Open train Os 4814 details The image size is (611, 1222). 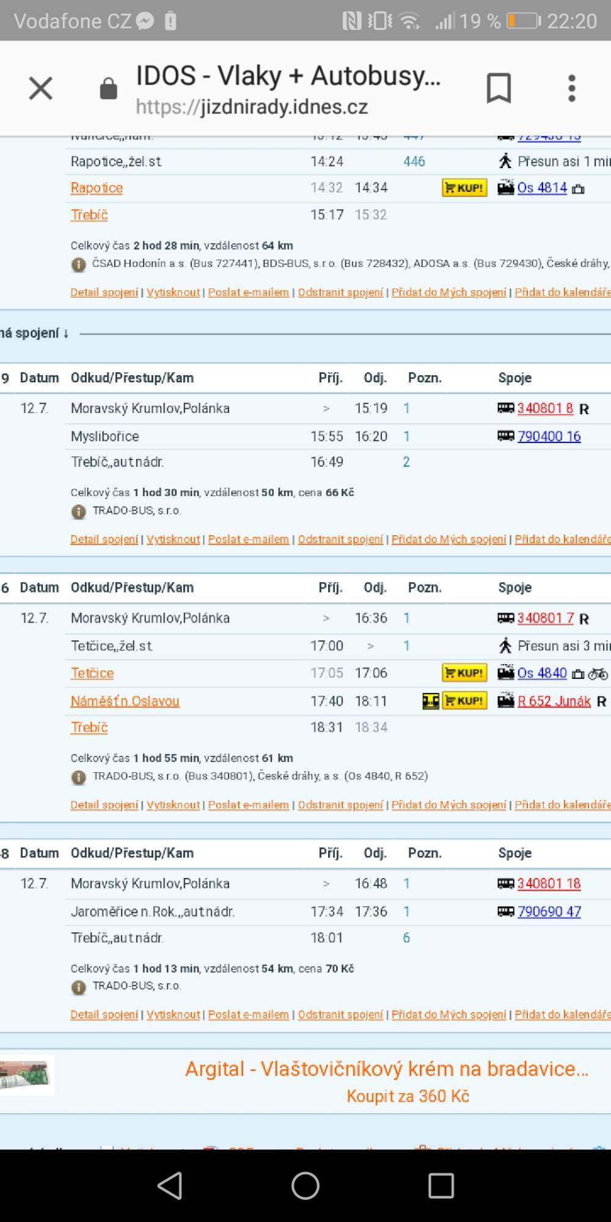(x=543, y=188)
